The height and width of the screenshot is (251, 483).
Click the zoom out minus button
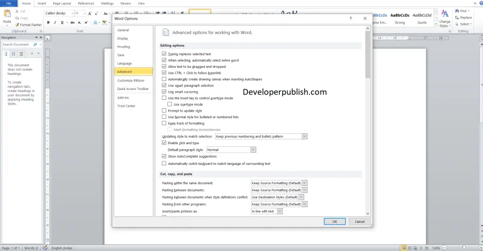coord(444,248)
